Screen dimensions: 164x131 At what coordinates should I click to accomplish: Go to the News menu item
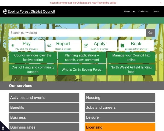(x=156, y=11)
